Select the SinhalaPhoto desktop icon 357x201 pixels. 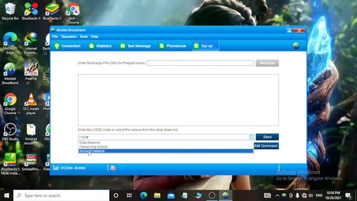click(x=31, y=162)
